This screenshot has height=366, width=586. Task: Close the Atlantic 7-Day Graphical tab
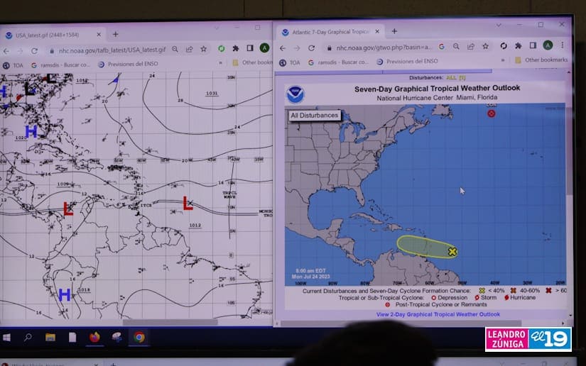tap(377, 31)
